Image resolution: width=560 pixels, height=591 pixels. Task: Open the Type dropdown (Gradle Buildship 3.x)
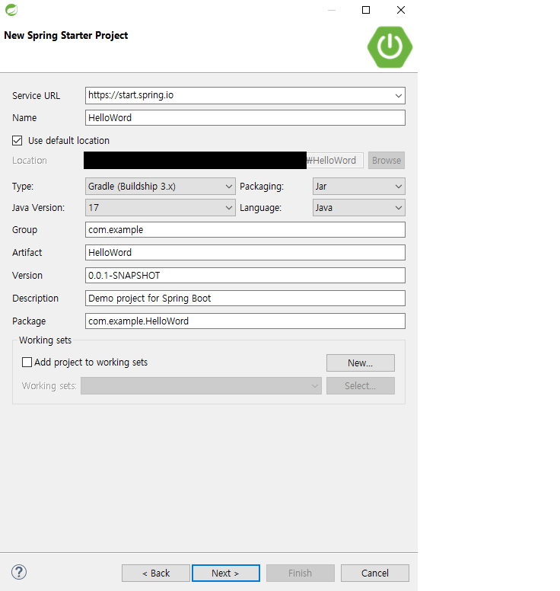161,187
